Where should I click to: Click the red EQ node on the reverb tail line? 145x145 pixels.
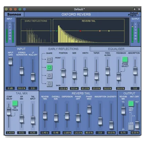pos(80,31)
